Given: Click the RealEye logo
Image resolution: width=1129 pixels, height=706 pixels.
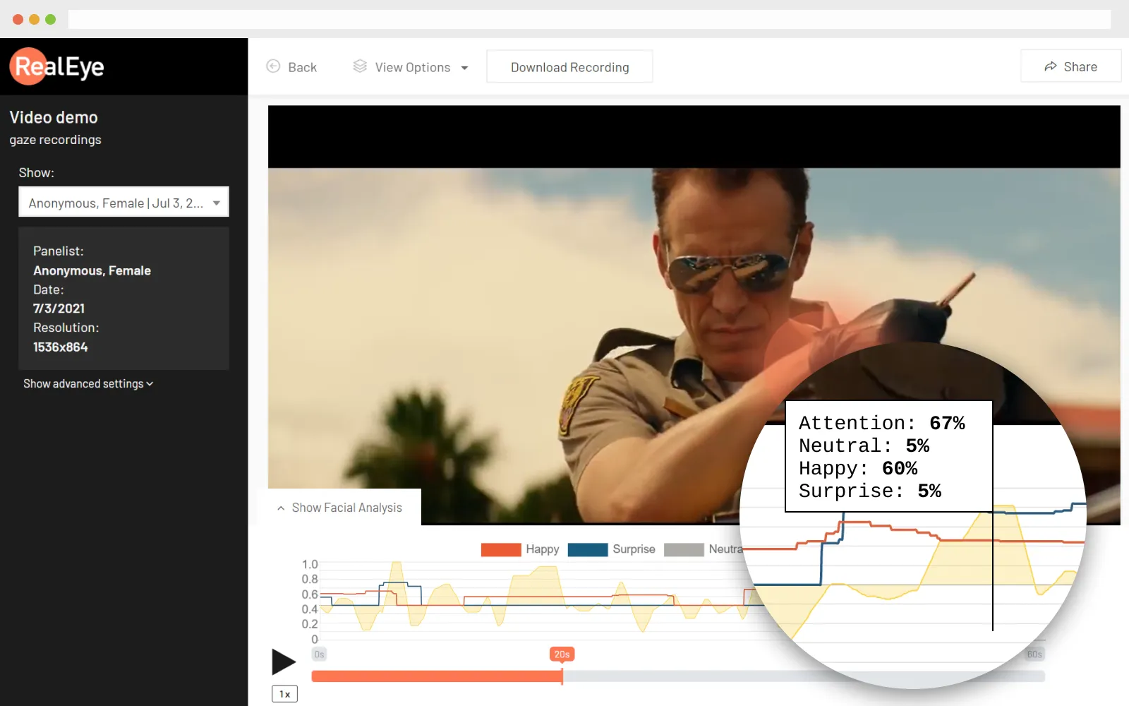Looking at the screenshot, I should 57,66.
